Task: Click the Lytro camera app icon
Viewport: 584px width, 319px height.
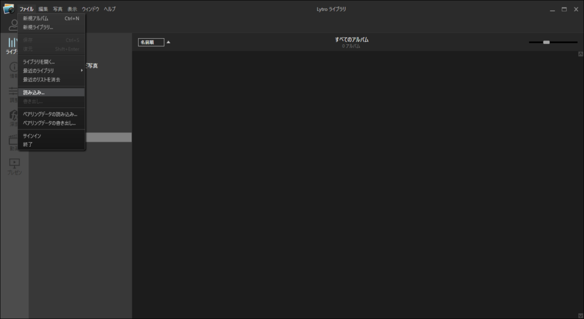Action: (x=9, y=9)
